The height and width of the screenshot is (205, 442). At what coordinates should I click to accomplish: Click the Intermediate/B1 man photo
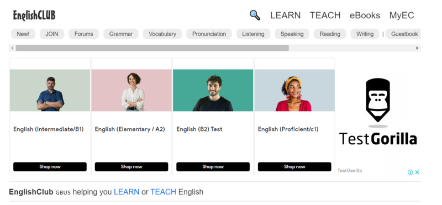tap(50, 90)
